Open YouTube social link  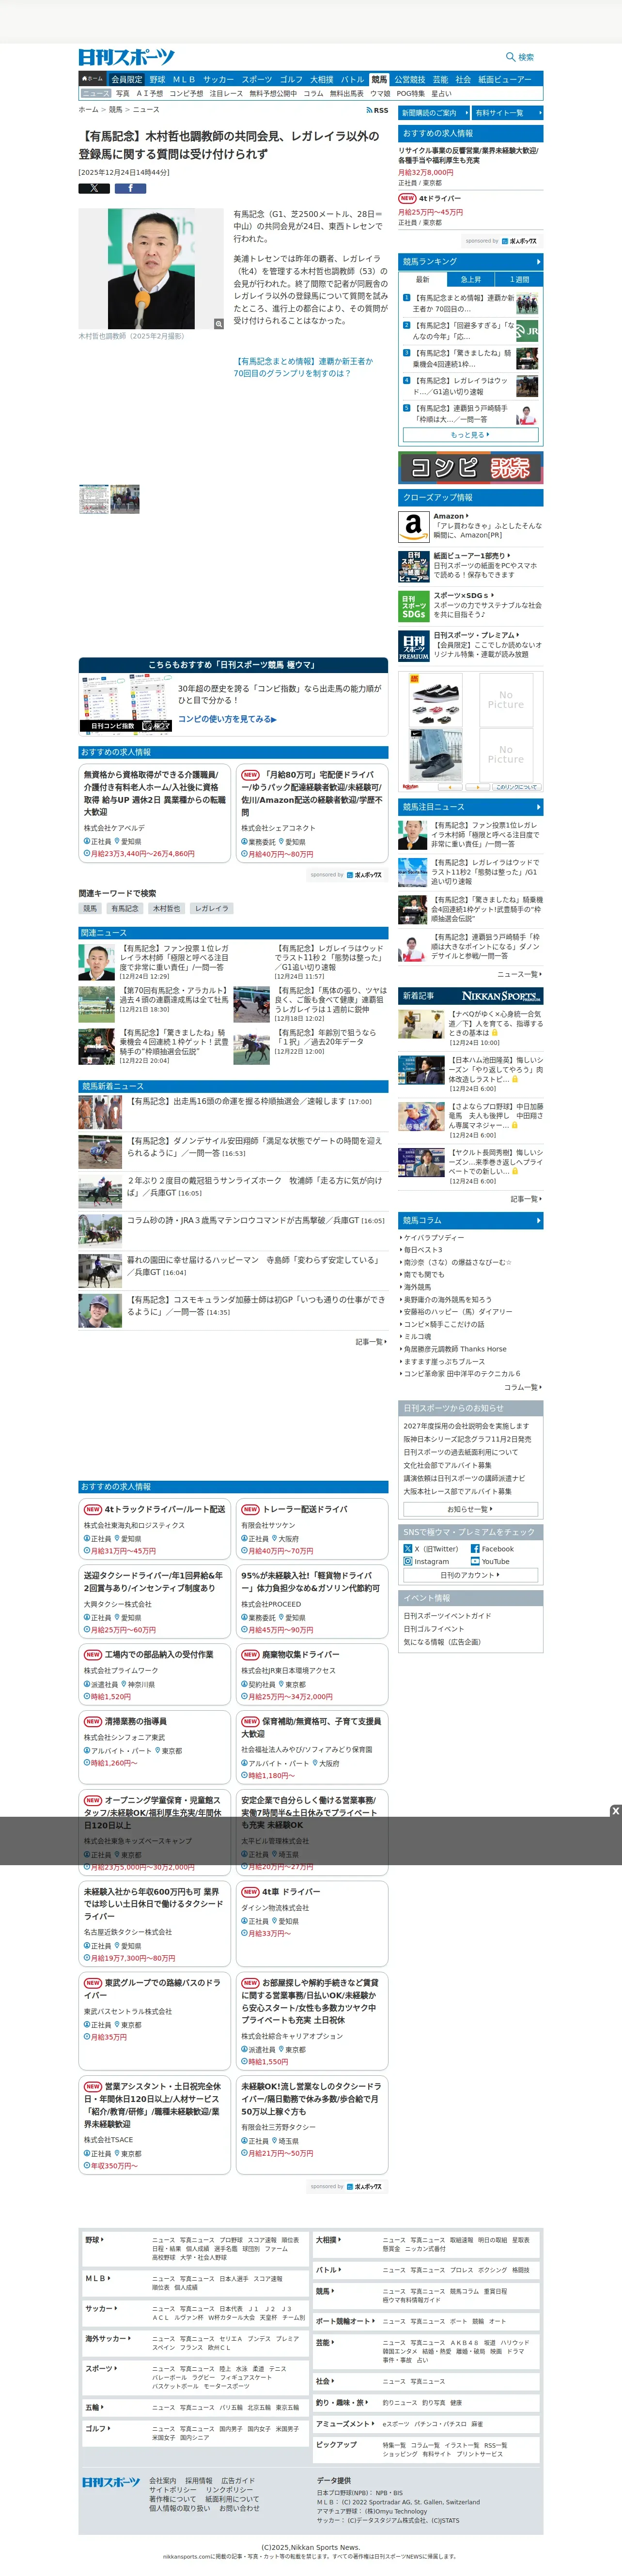(x=490, y=1561)
